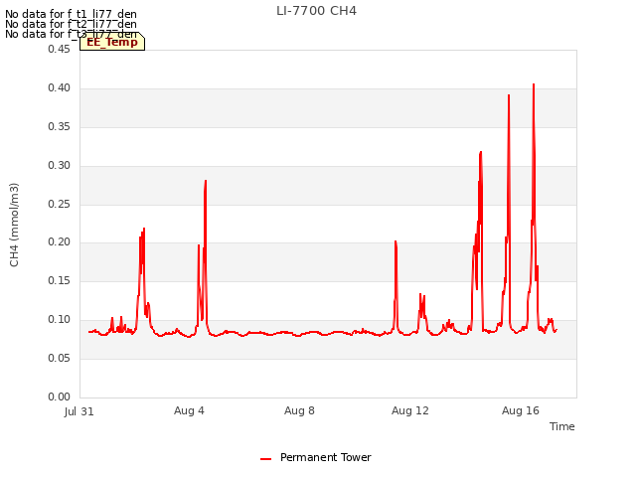Click the 0.40 y-axis tick label
Screen dimensions: 636x477
point(60,88)
